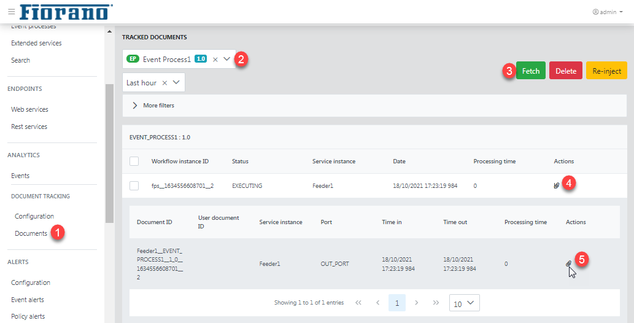The width and height of the screenshot is (634, 323).
Task: Open the Last hour time range dropdown
Action: [176, 82]
